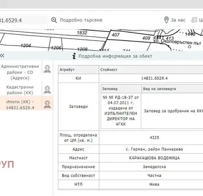Click the magnifier icon for detailed search

54,20
